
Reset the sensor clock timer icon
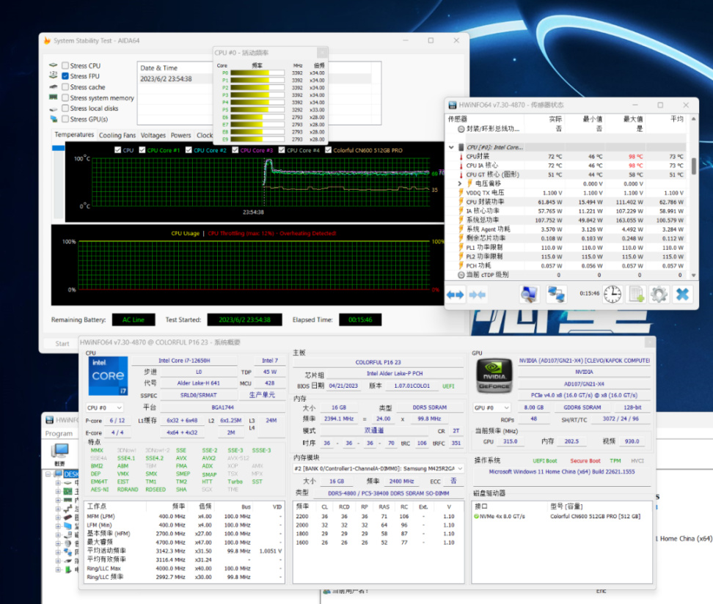point(613,295)
